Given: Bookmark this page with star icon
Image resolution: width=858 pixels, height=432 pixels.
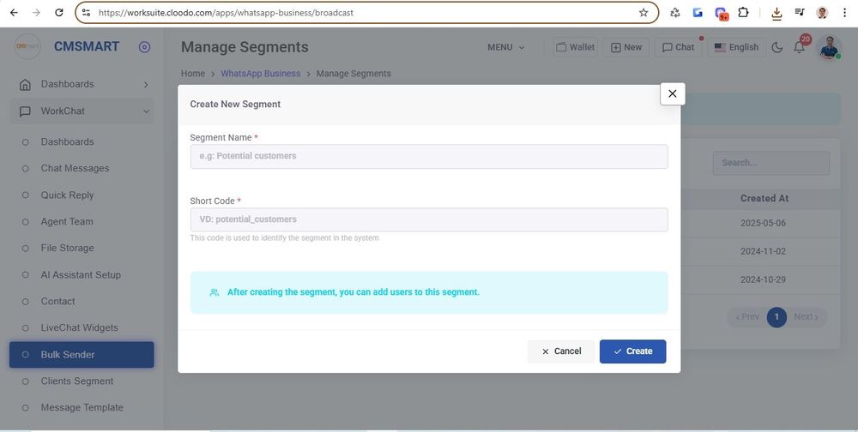Looking at the screenshot, I should tap(643, 13).
